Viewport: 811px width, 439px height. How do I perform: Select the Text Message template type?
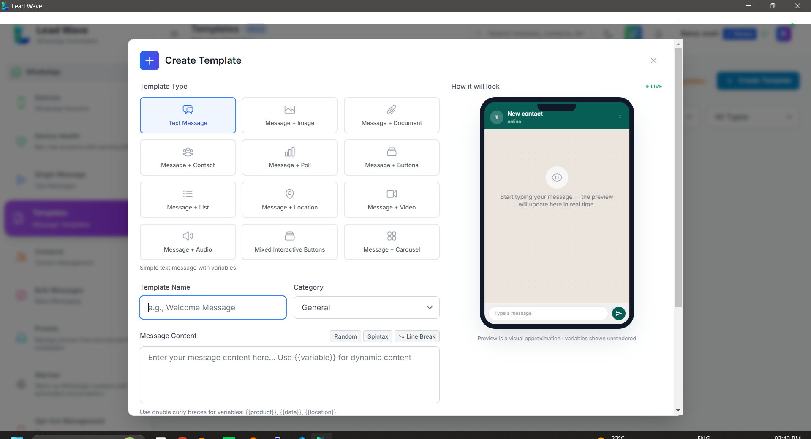point(188,115)
